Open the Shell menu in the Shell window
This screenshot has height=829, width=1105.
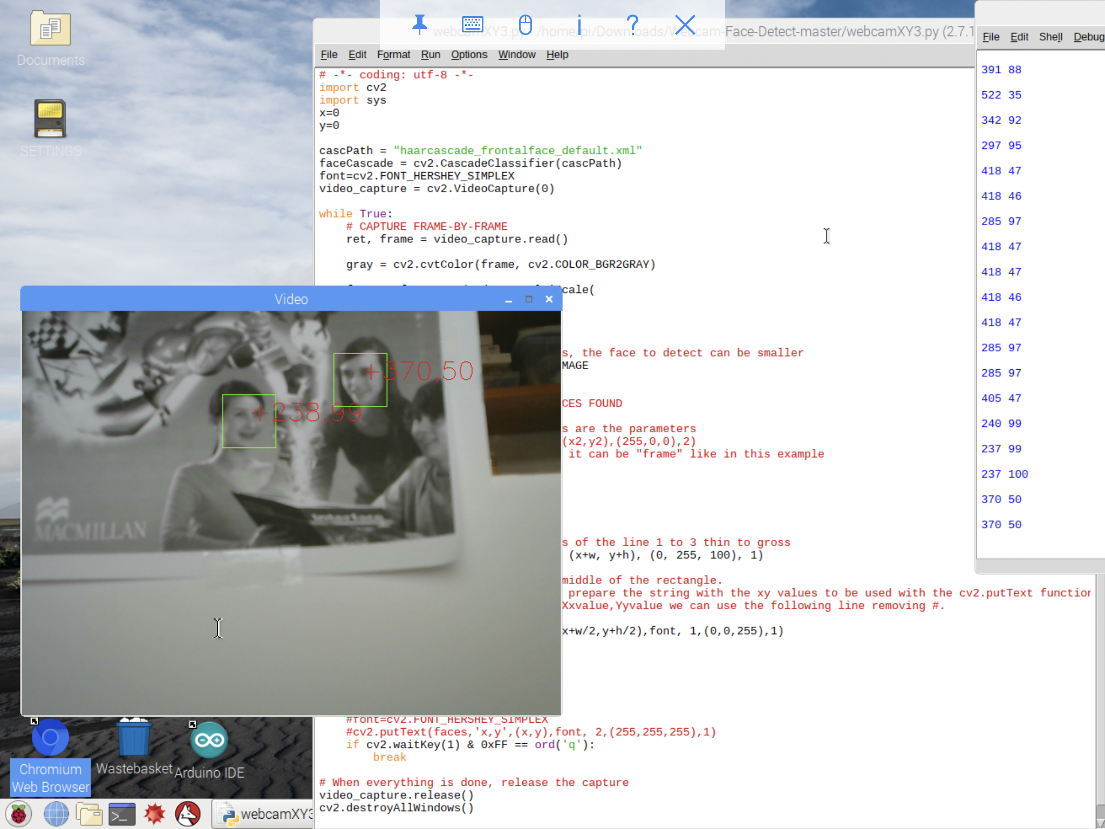1051,37
